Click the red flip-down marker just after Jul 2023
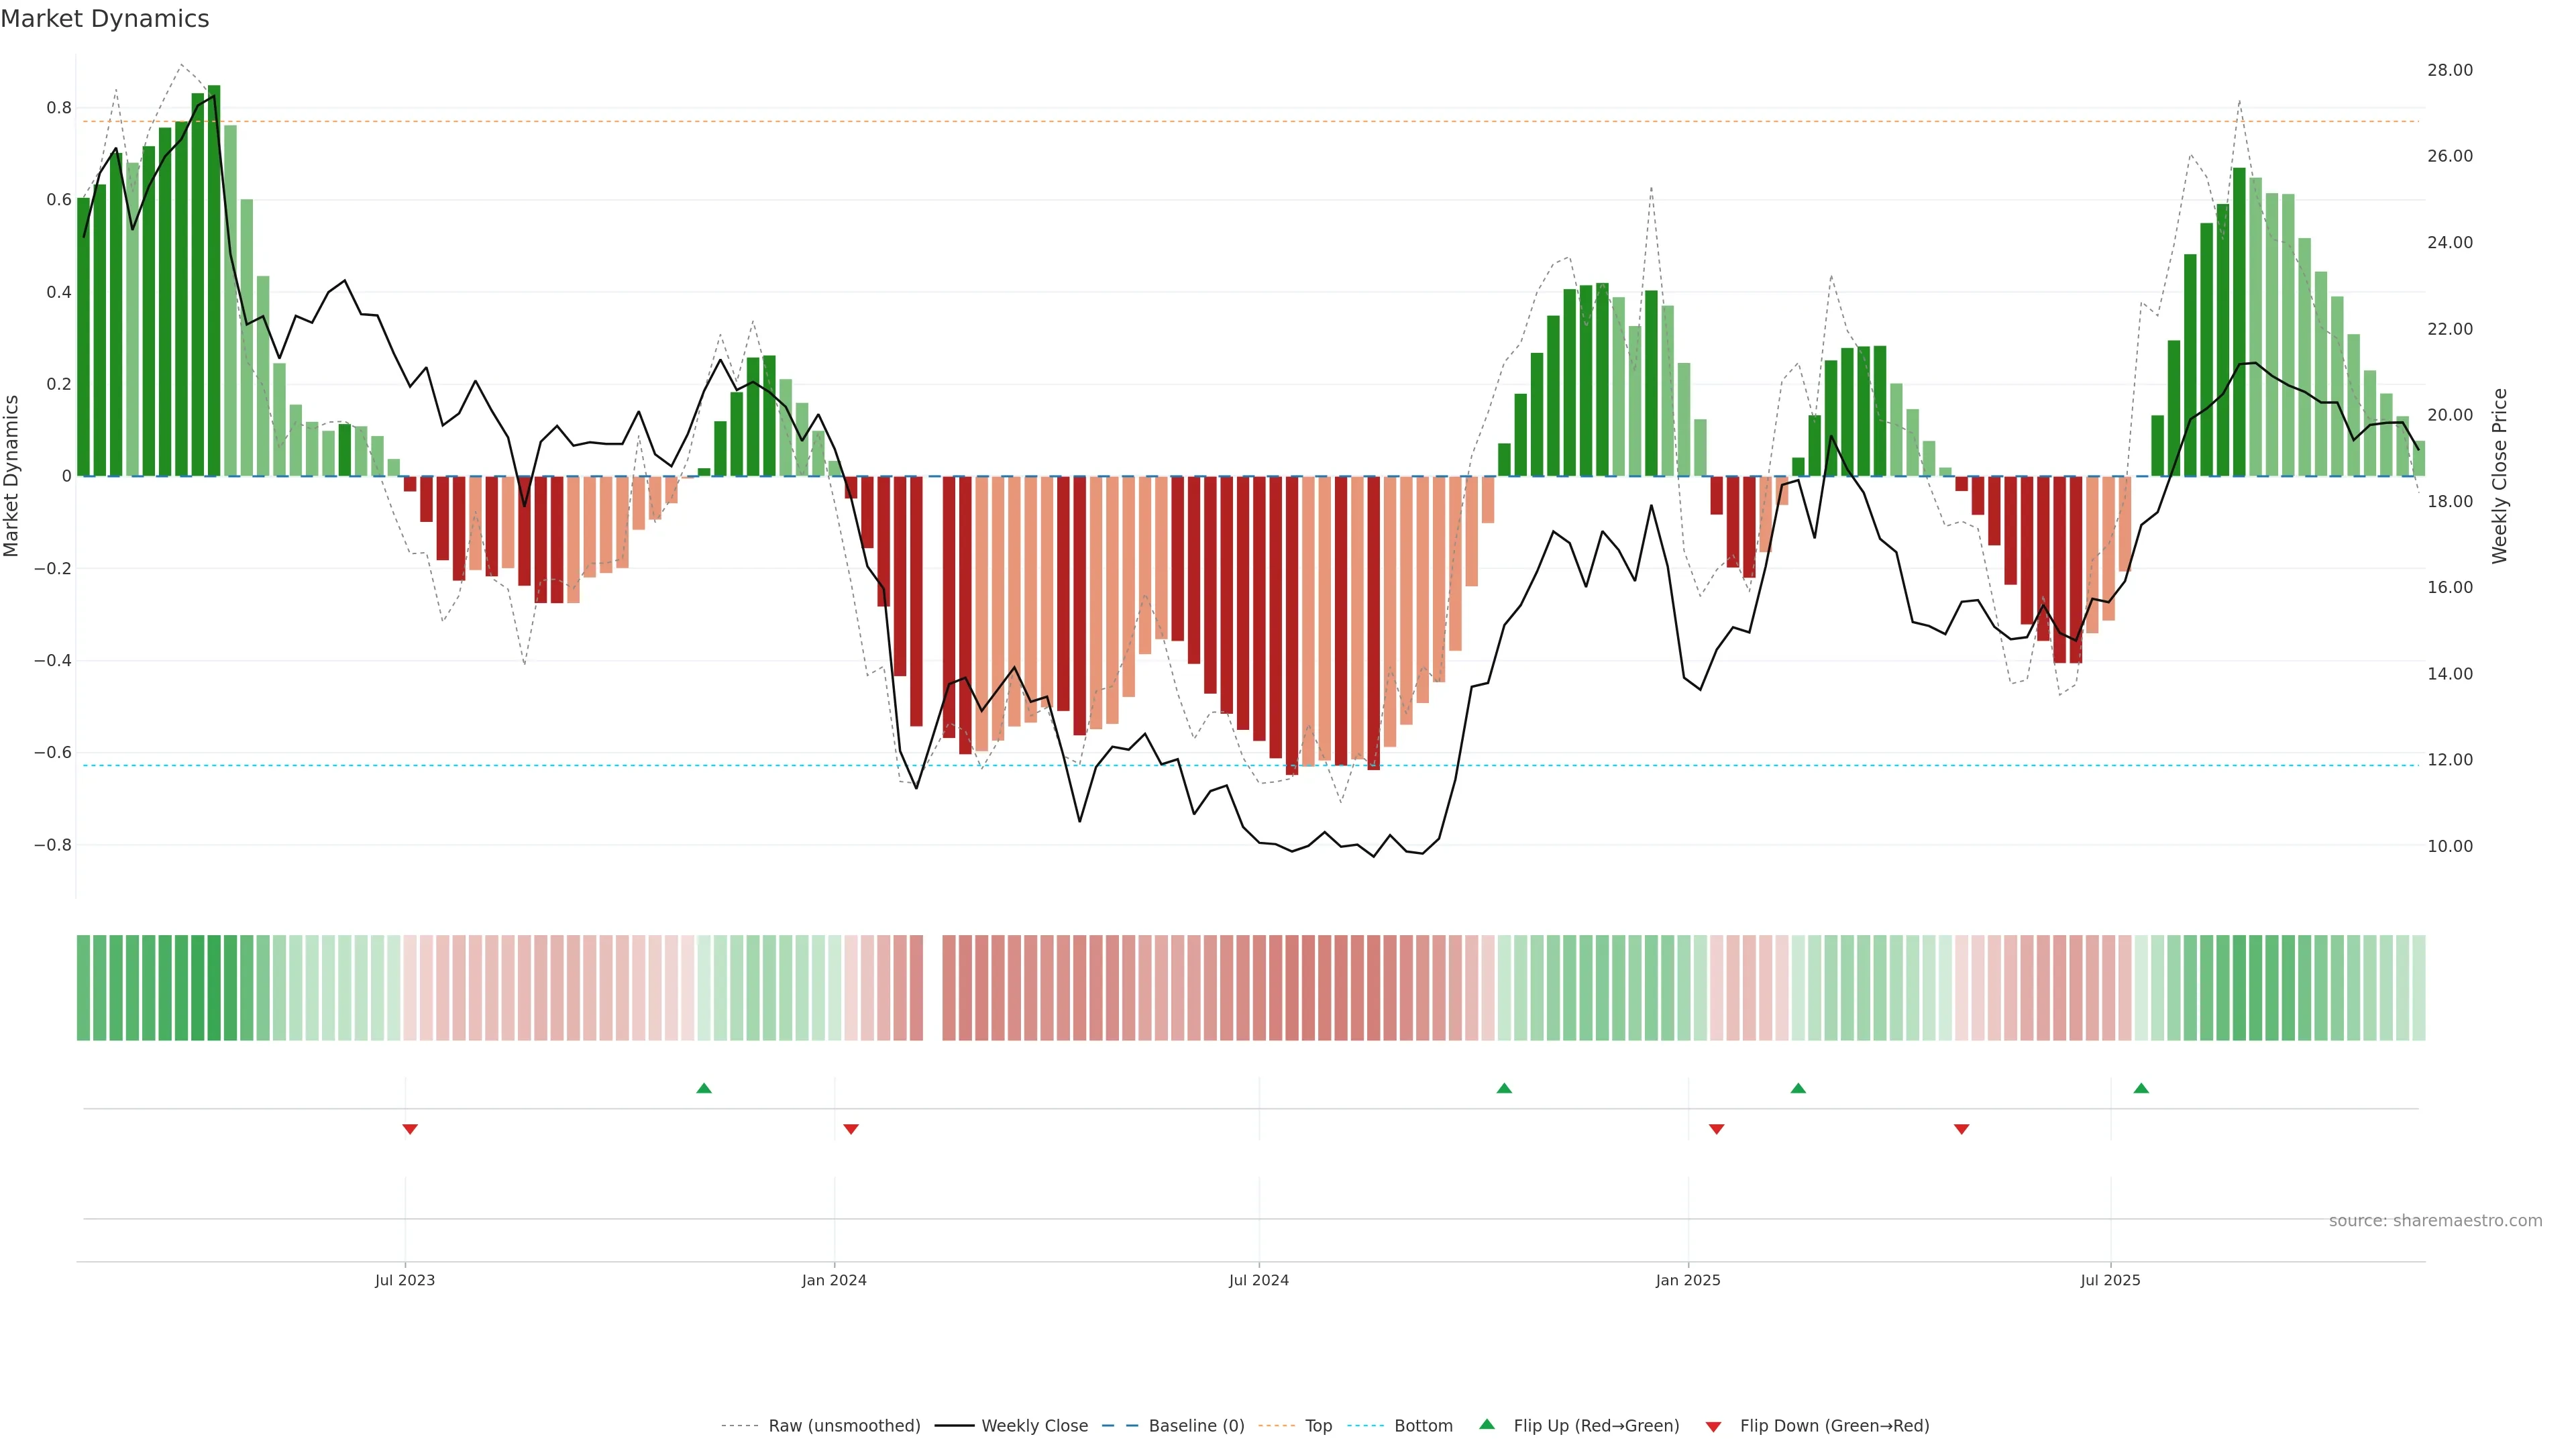 [x=410, y=1129]
